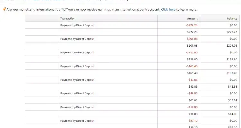Viewport: 241px width, 128px height.
Task: Click the Balance column header
Action: 232,19
